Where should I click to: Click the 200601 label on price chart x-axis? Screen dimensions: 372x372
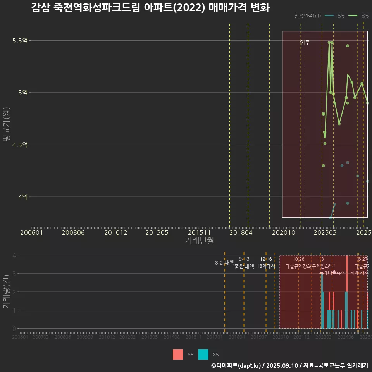coord(31,232)
